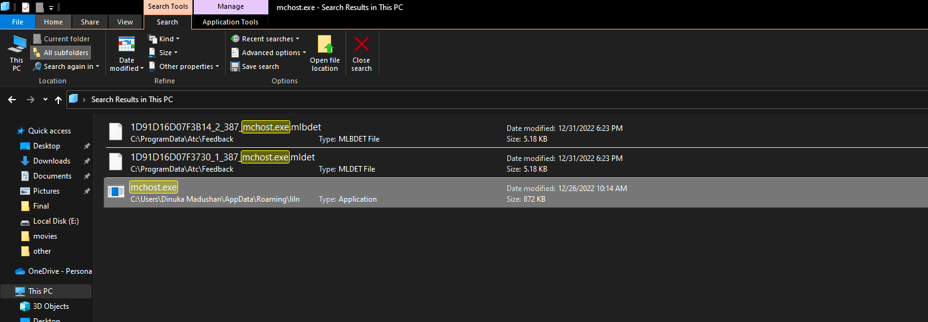Select the Search ribbon tab

pos(167,22)
